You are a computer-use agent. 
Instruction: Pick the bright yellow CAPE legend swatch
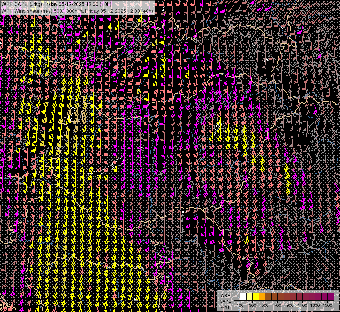click(x=256, y=297)
